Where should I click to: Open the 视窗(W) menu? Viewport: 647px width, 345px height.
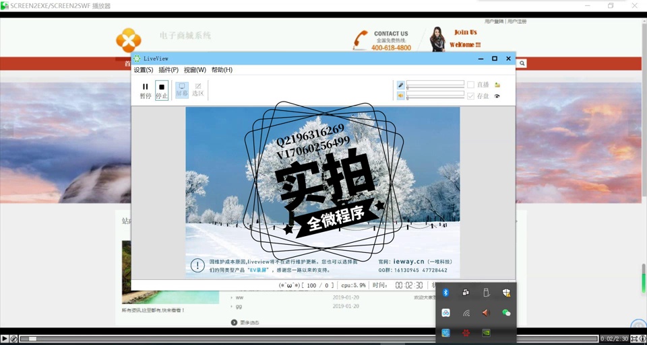coord(195,70)
